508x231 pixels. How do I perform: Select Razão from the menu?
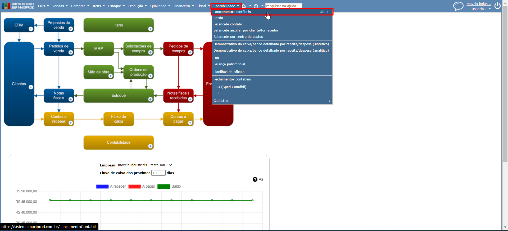[x=272, y=18]
